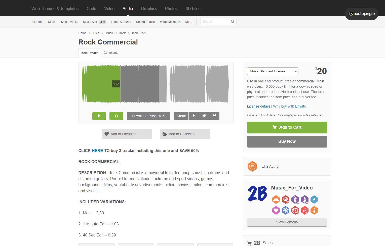Share the track on Pinterest

click(214, 116)
